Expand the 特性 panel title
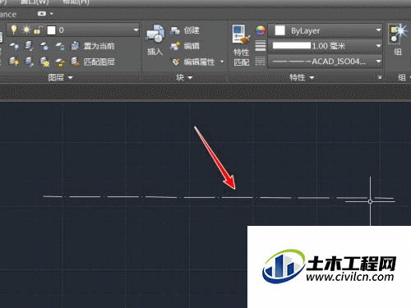The width and height of the screenshot is (411, 308). 302,77
